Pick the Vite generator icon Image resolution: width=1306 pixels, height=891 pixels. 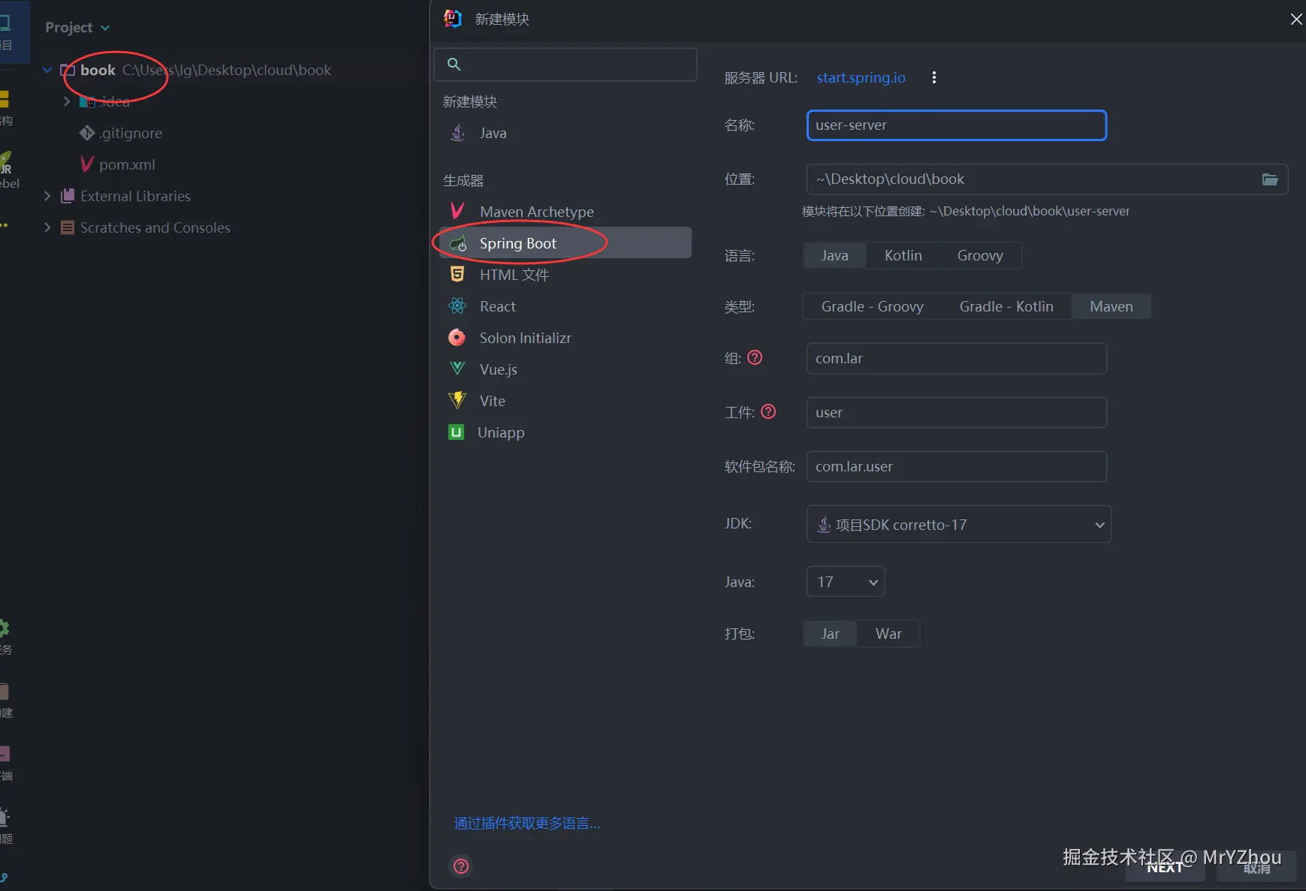click(x=457, y=400)
